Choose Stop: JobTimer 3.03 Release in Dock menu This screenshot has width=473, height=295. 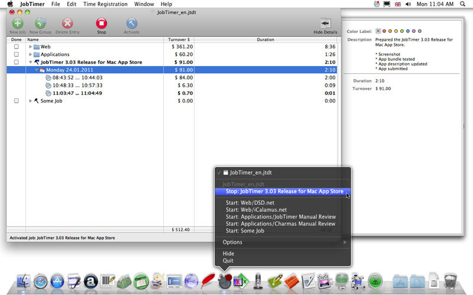[x=283, y=191]
